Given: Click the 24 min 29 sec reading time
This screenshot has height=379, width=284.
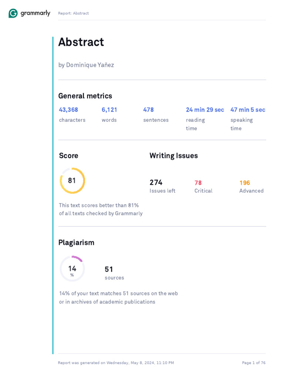Looking at the screenshot, I should (205, 110).
